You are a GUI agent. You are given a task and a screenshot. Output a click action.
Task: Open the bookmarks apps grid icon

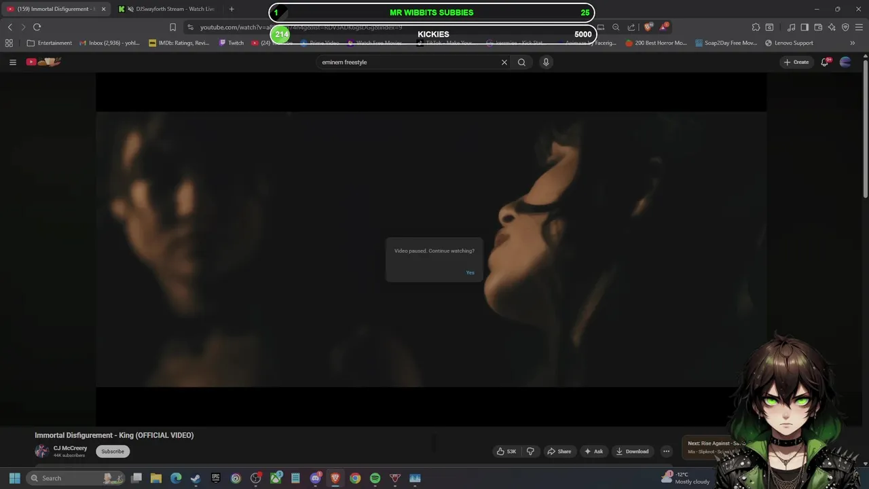[9, 43]
